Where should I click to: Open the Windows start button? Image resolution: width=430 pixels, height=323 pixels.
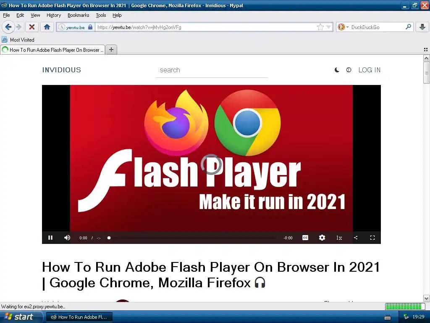click(x=21, y=317)
